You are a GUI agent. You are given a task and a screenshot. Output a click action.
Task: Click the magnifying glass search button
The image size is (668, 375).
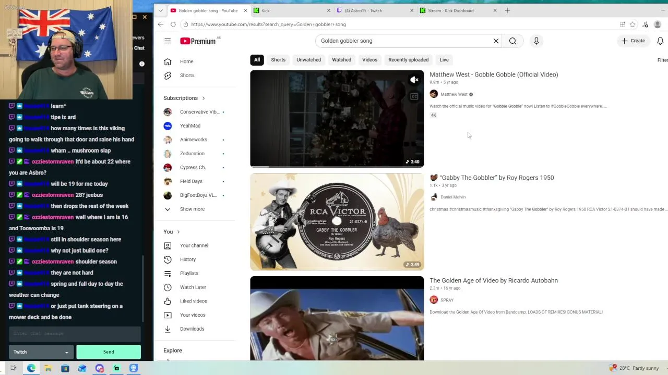click(x=512, y=41)
